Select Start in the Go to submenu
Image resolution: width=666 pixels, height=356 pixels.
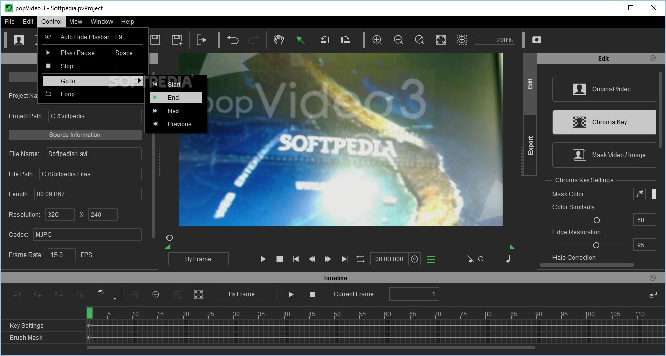click(176, 84)
